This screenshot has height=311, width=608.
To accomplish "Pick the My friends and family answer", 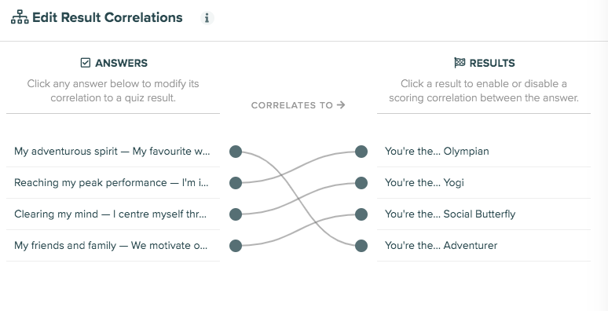I will coord(113,246).
